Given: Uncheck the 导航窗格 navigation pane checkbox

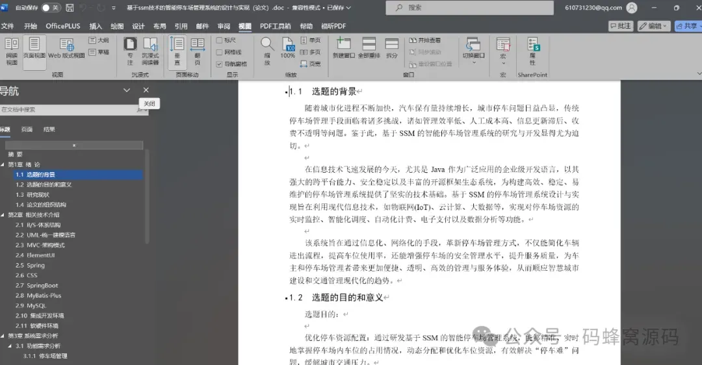Looking at the screenshot, I should (220, 64).
